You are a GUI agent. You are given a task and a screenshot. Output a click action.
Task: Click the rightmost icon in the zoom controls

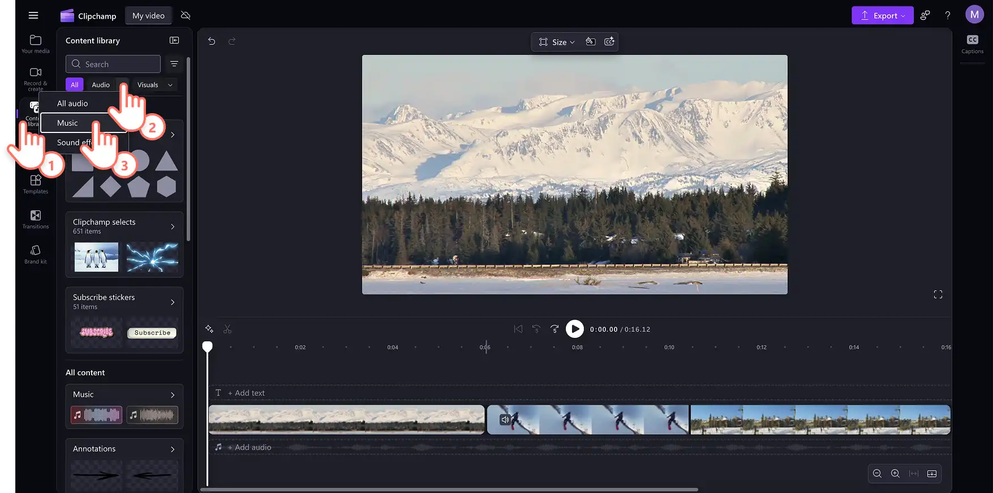tap(932, 474)
